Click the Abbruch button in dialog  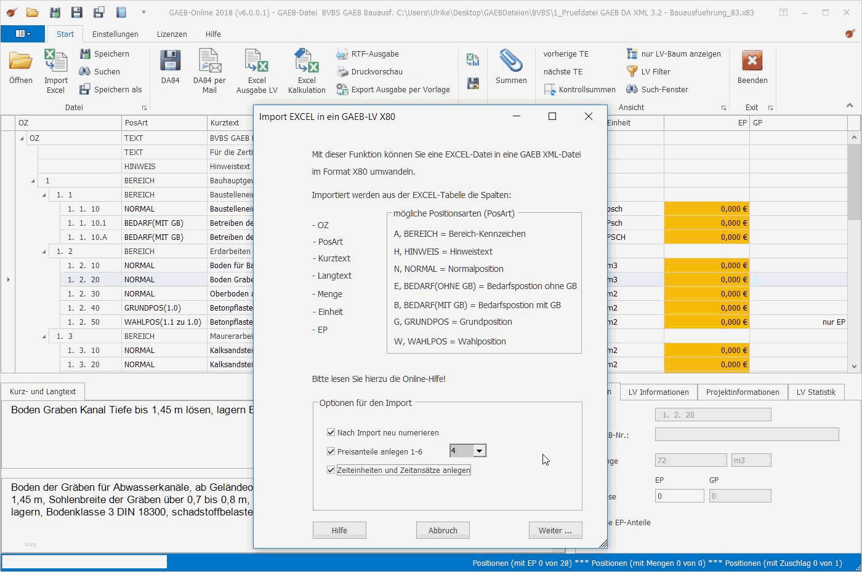point(443,530)
